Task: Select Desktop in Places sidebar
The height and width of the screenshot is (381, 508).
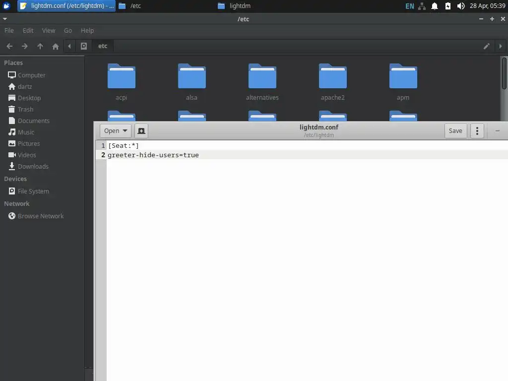Action: coord(25,98)
